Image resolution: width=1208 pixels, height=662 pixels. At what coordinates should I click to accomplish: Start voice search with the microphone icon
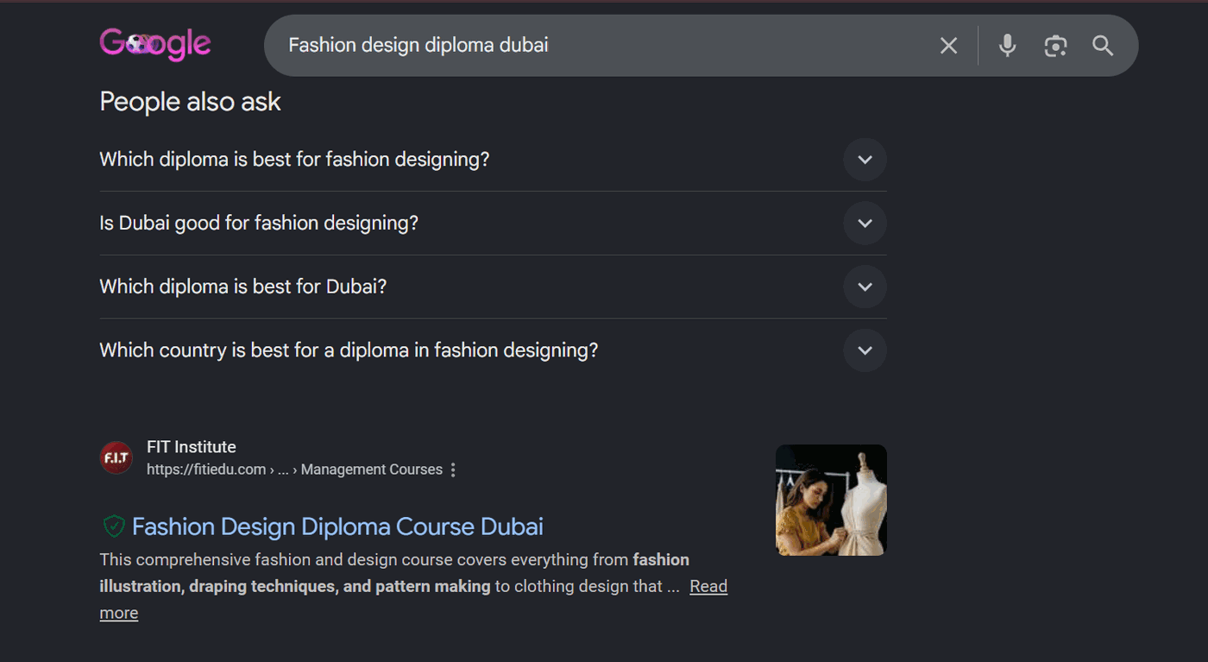point(1007,46)
